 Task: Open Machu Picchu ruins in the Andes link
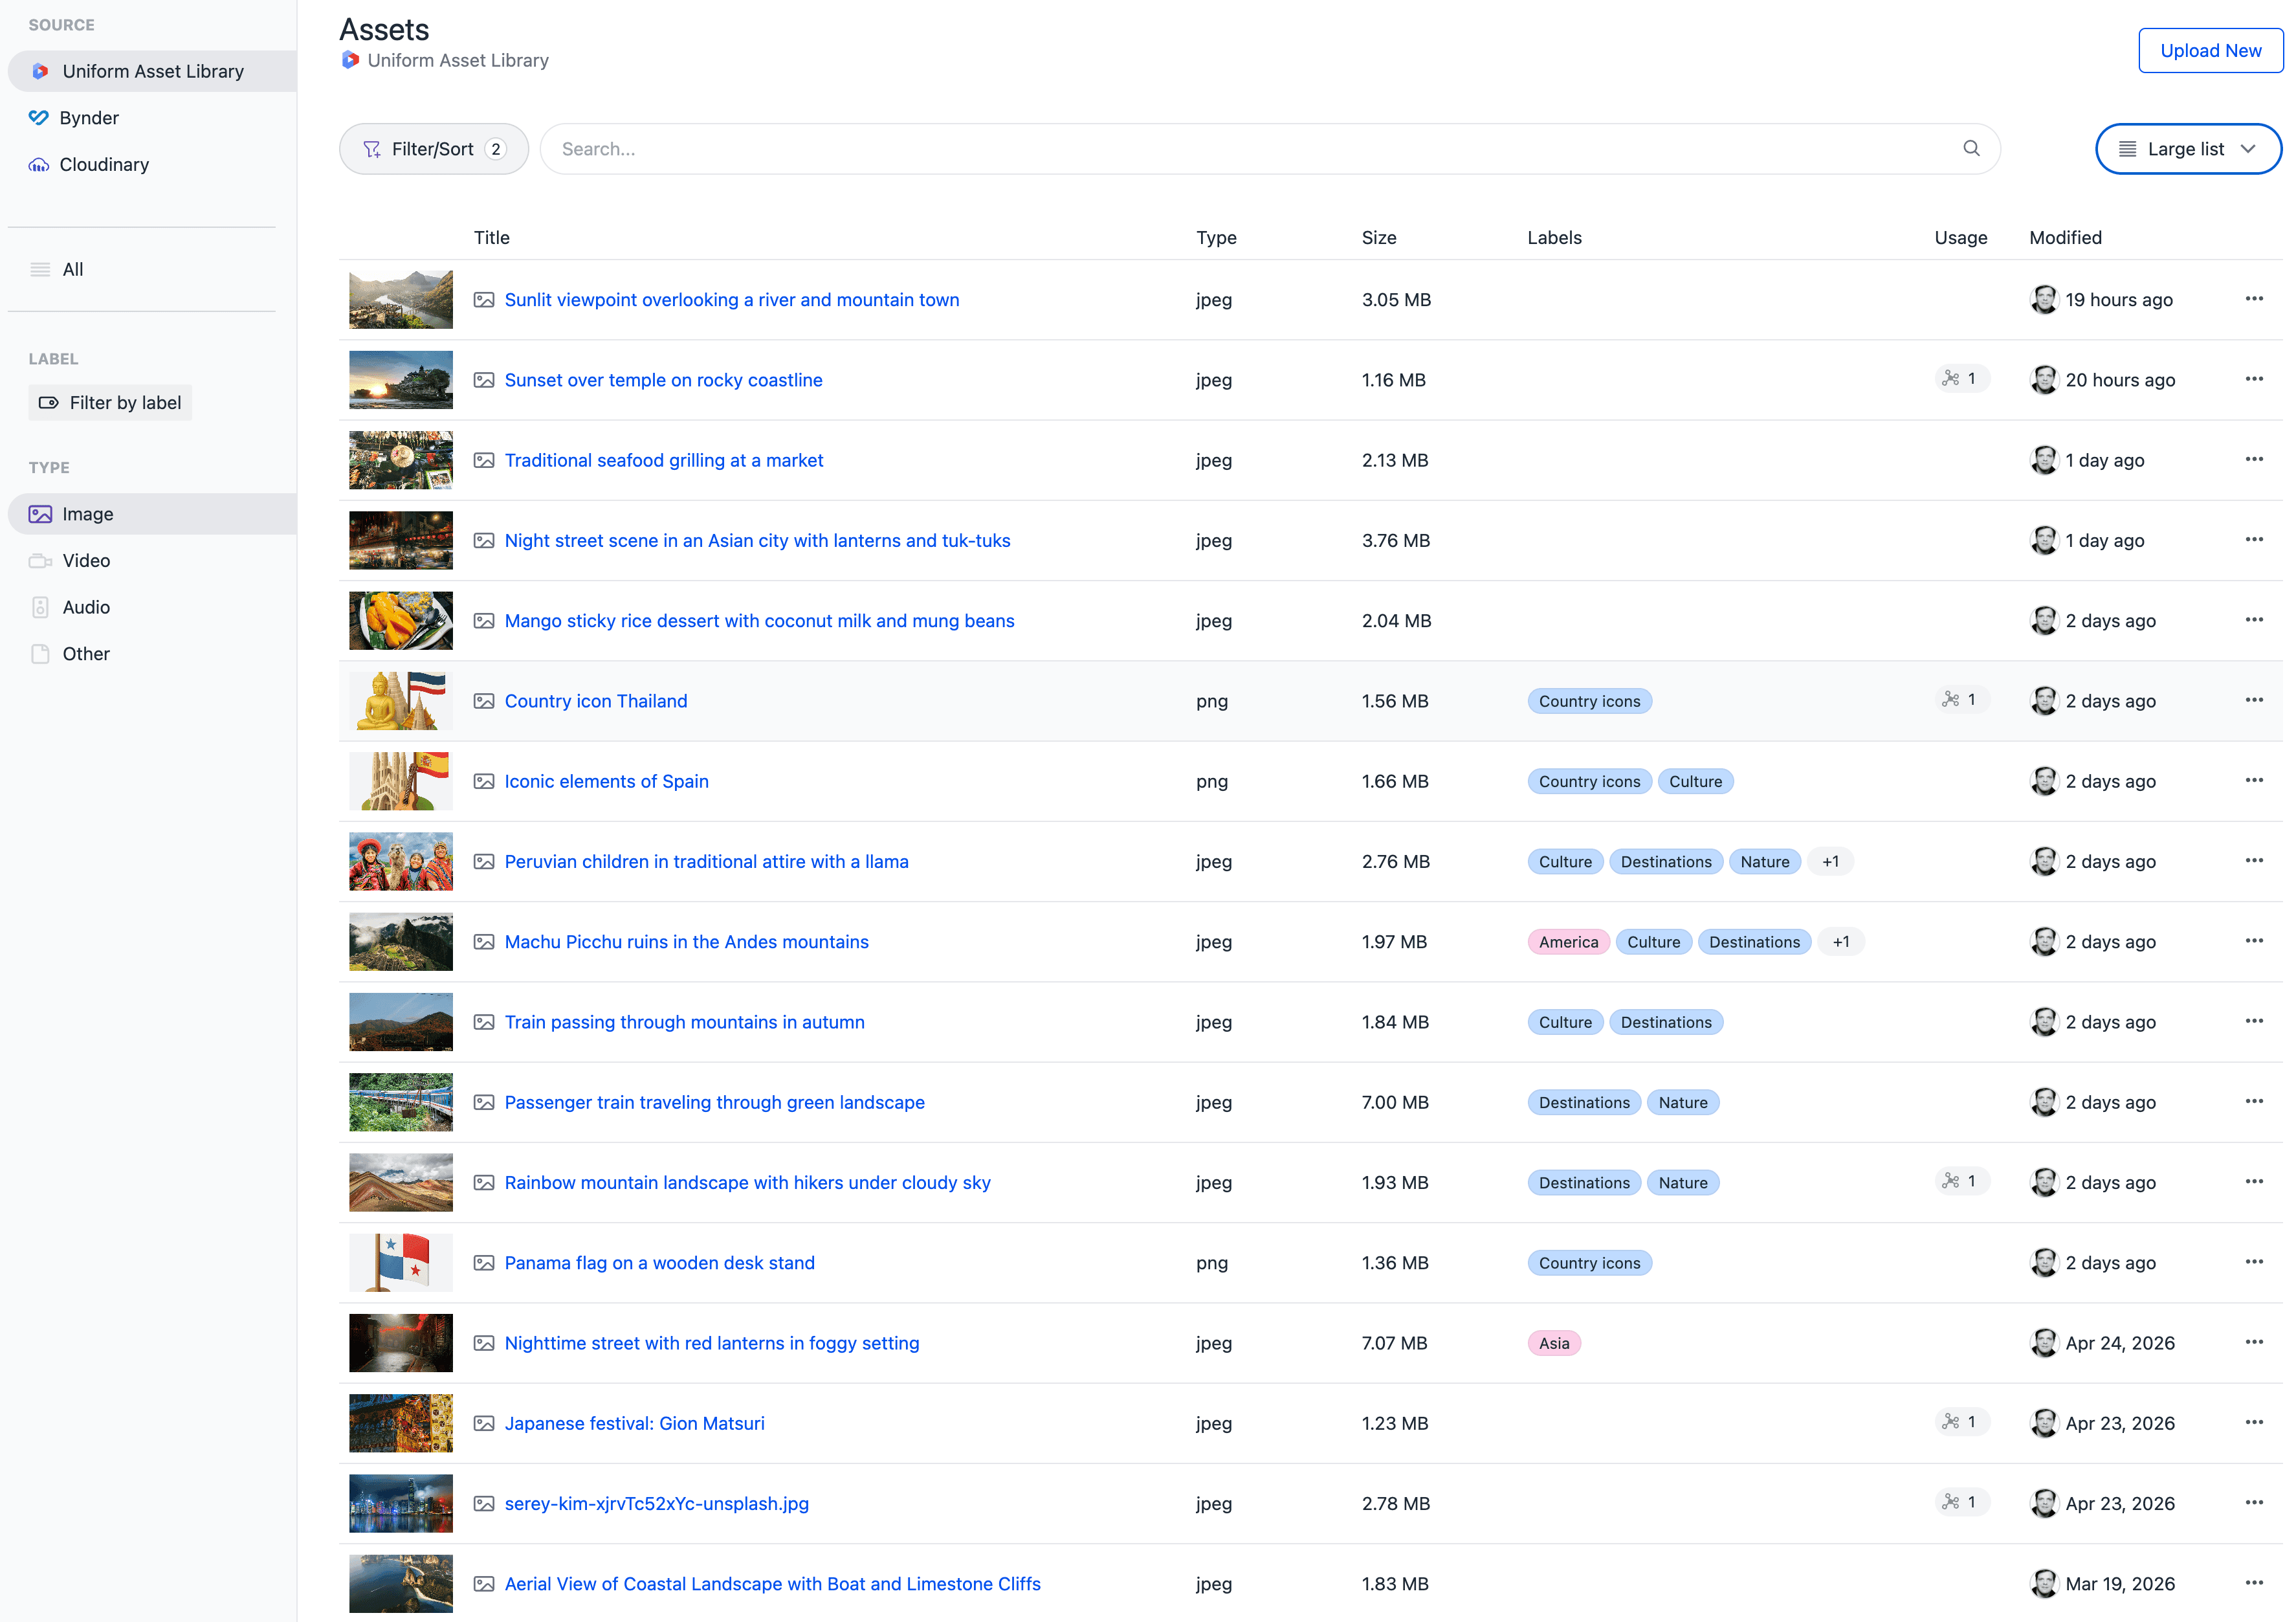click(x=687, y=942)
